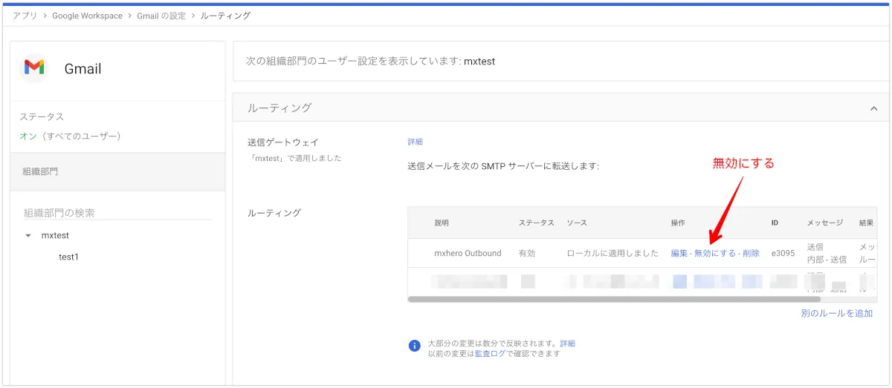This screenshot has width=892, height=388.
Task: Select the mxtest organizational unit
Action: point(55,235)
